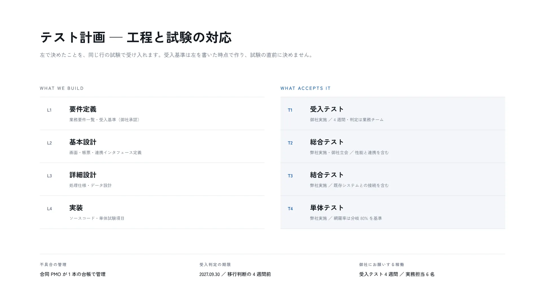
Task: Select the T2 label
Action: tap(290, 143)
